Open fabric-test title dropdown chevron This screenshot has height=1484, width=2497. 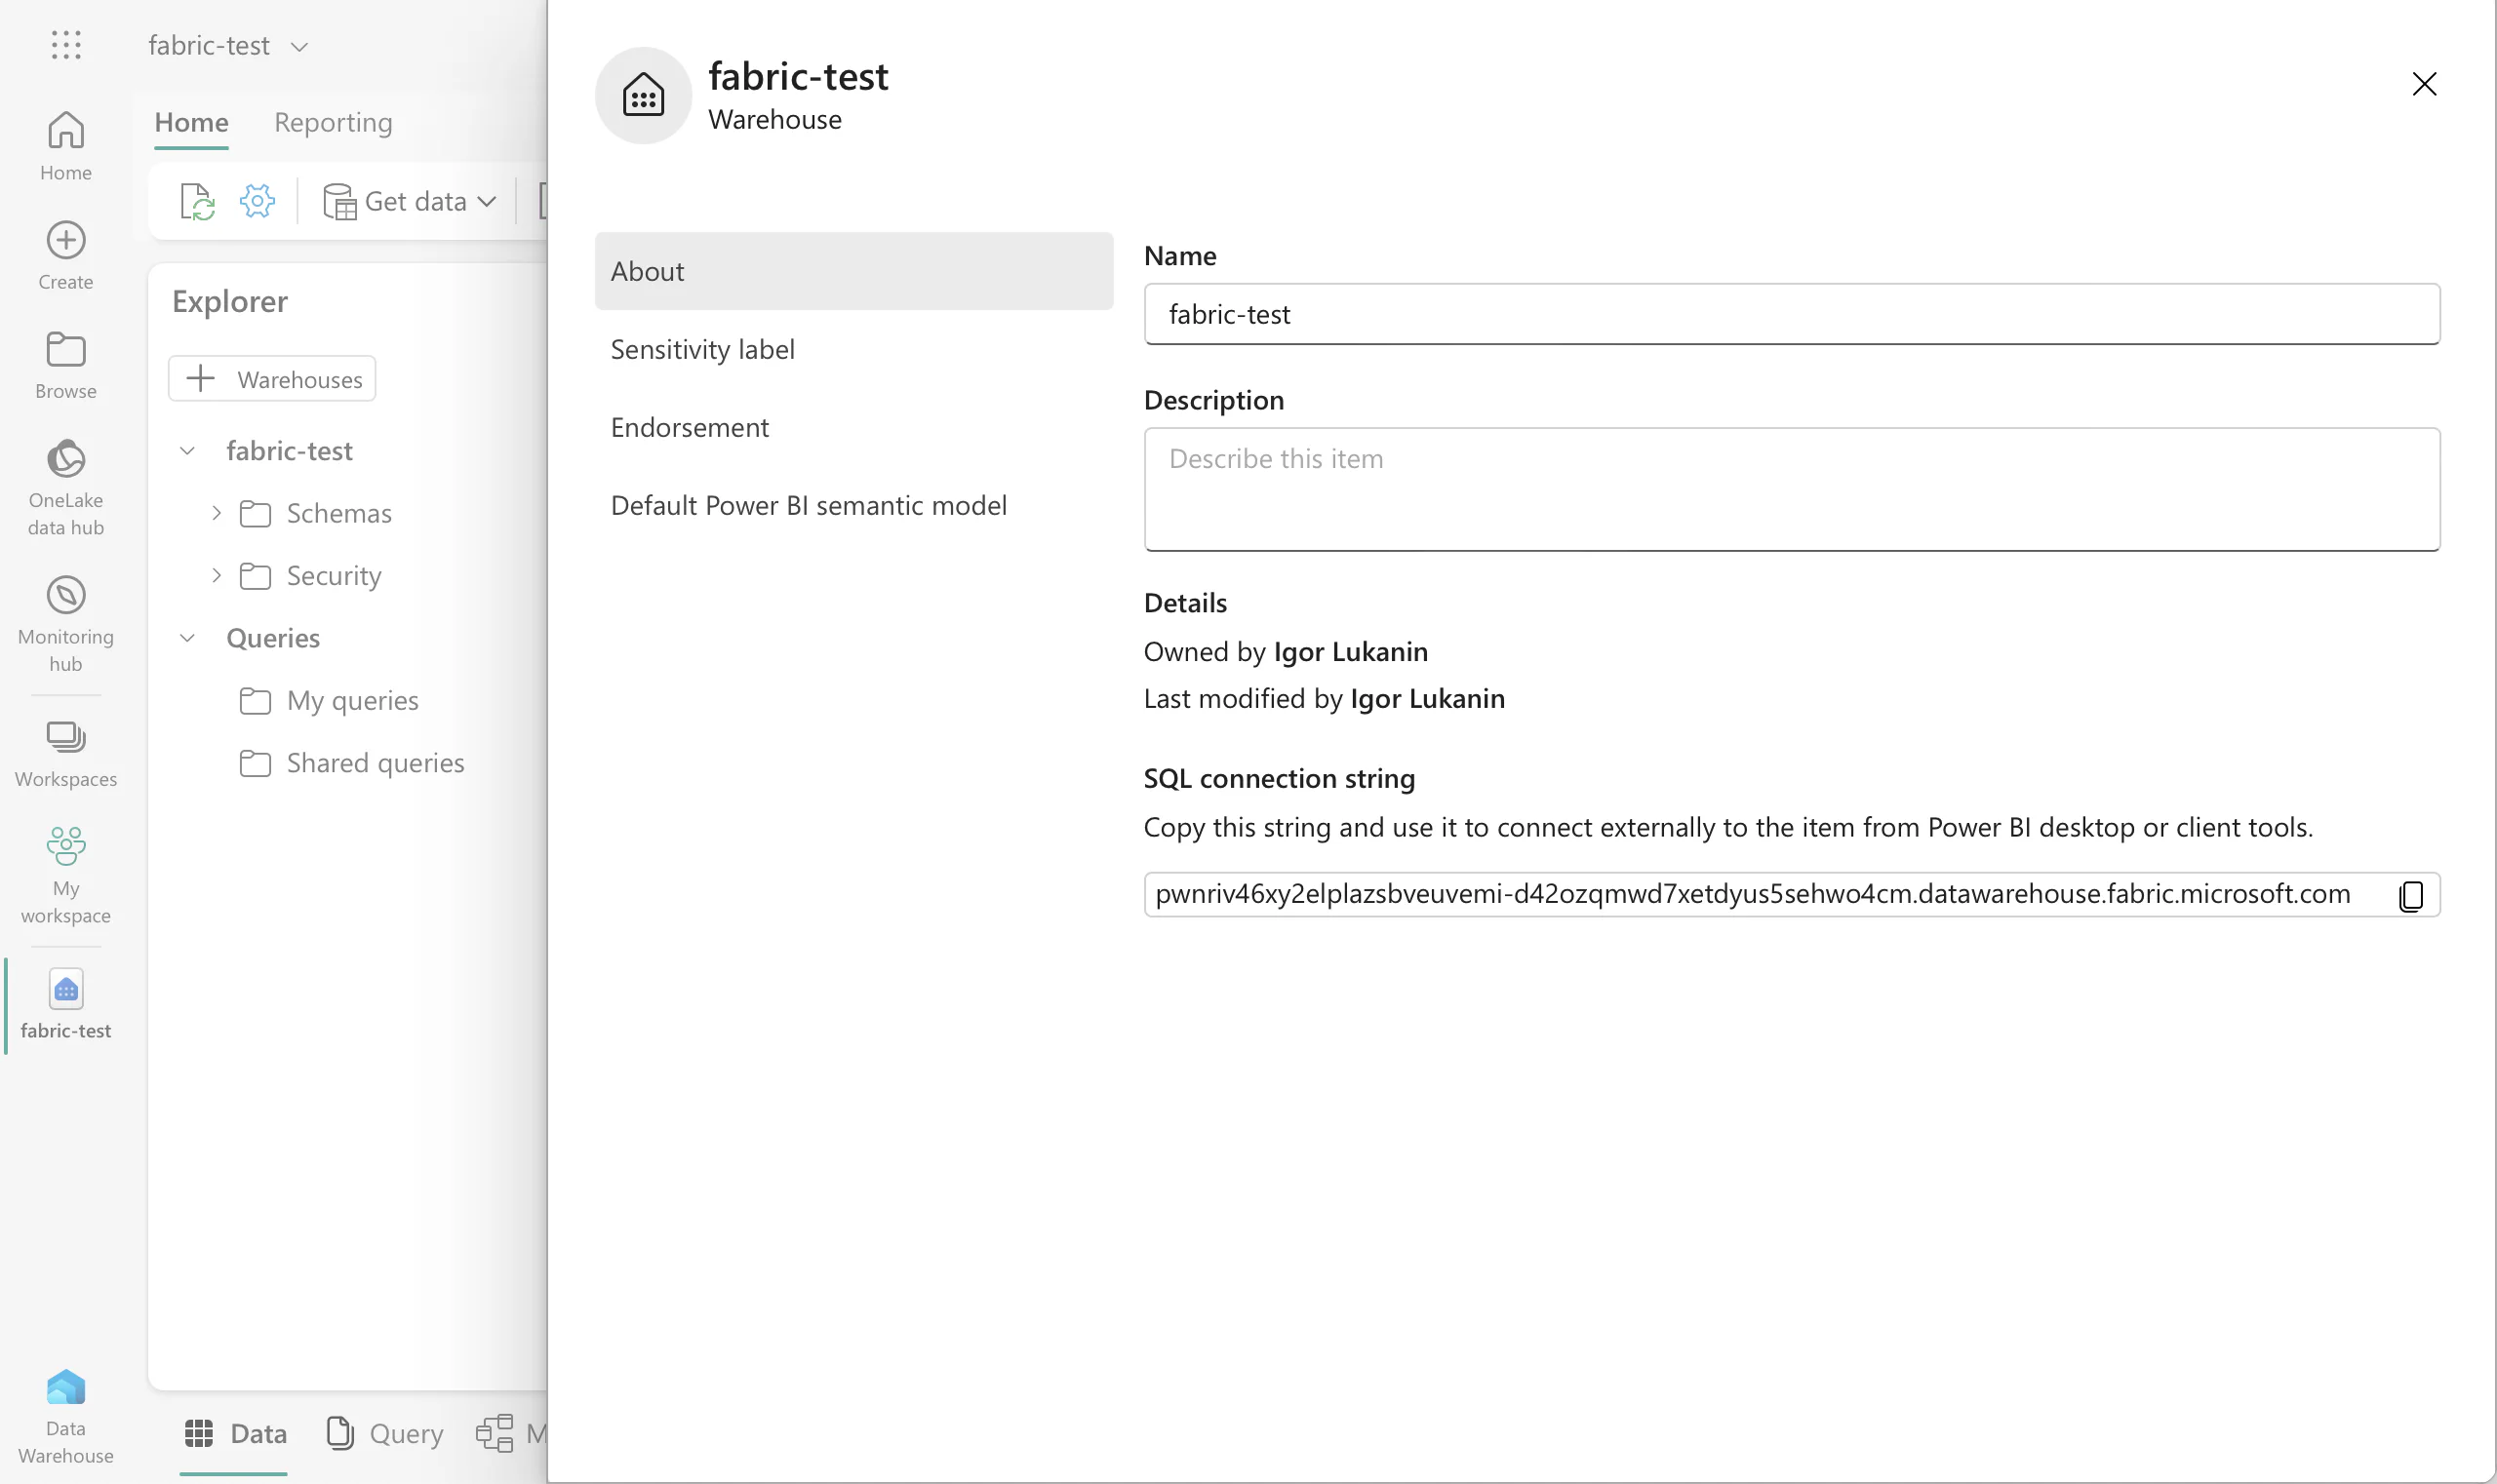pos(299,47)
